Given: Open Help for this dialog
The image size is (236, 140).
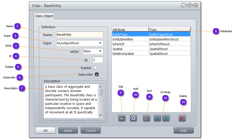Looking at the screenshot, I should [x=183, y=130].
